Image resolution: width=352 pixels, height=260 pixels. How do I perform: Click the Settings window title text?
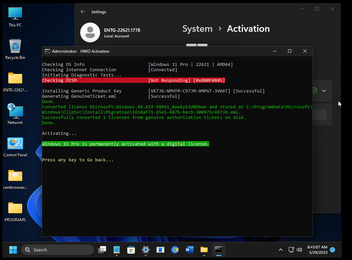pyautogui.click(x=98, y=12)
